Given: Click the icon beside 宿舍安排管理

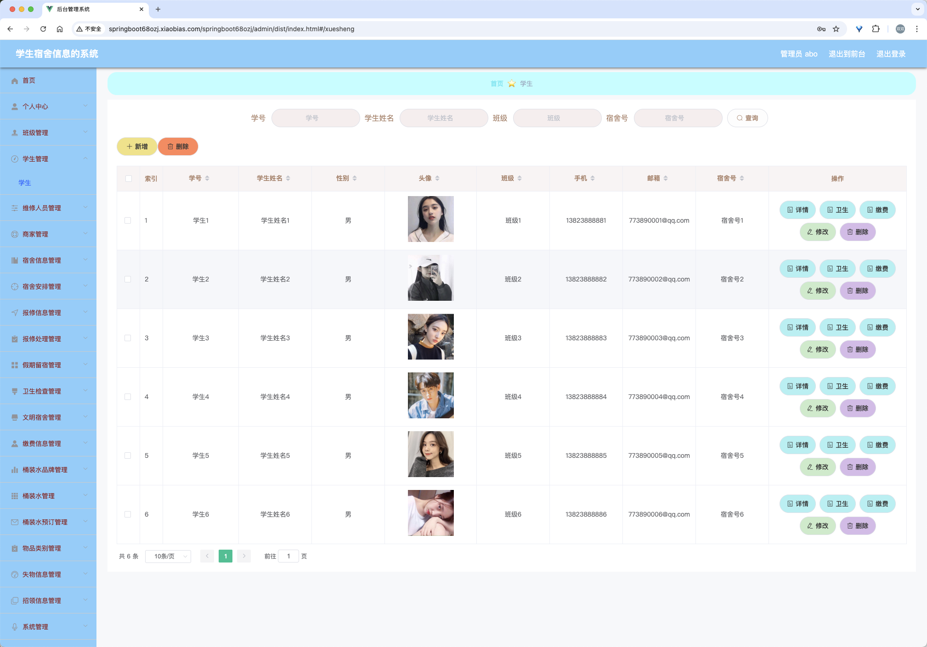Looking at the screenshot, I should pos(15,287).
